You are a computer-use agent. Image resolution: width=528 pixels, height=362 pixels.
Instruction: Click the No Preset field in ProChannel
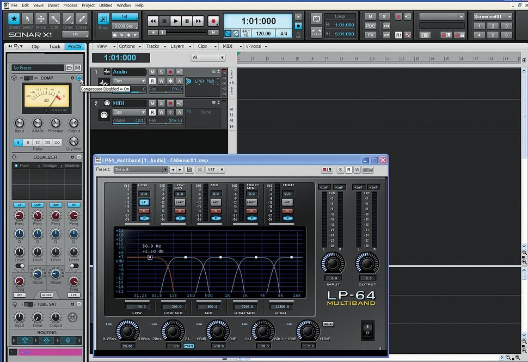(x=35, y=68)
